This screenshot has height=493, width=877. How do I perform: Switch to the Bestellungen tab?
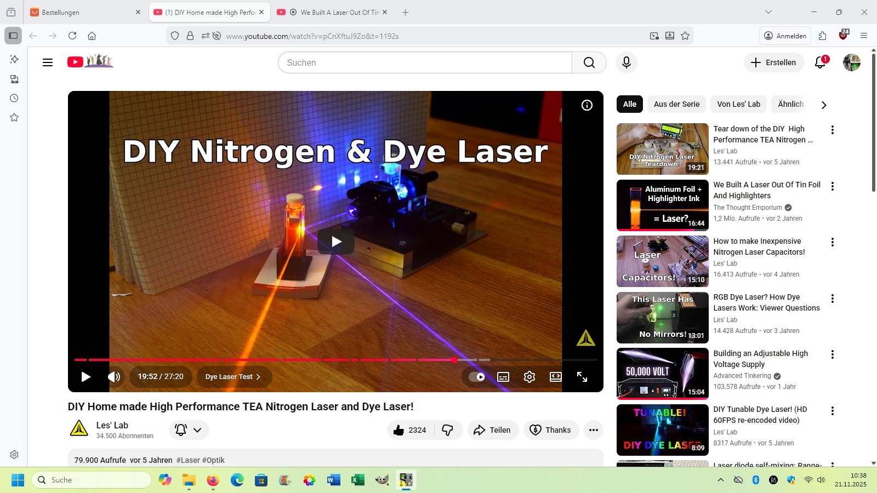(x=86, y=12)
